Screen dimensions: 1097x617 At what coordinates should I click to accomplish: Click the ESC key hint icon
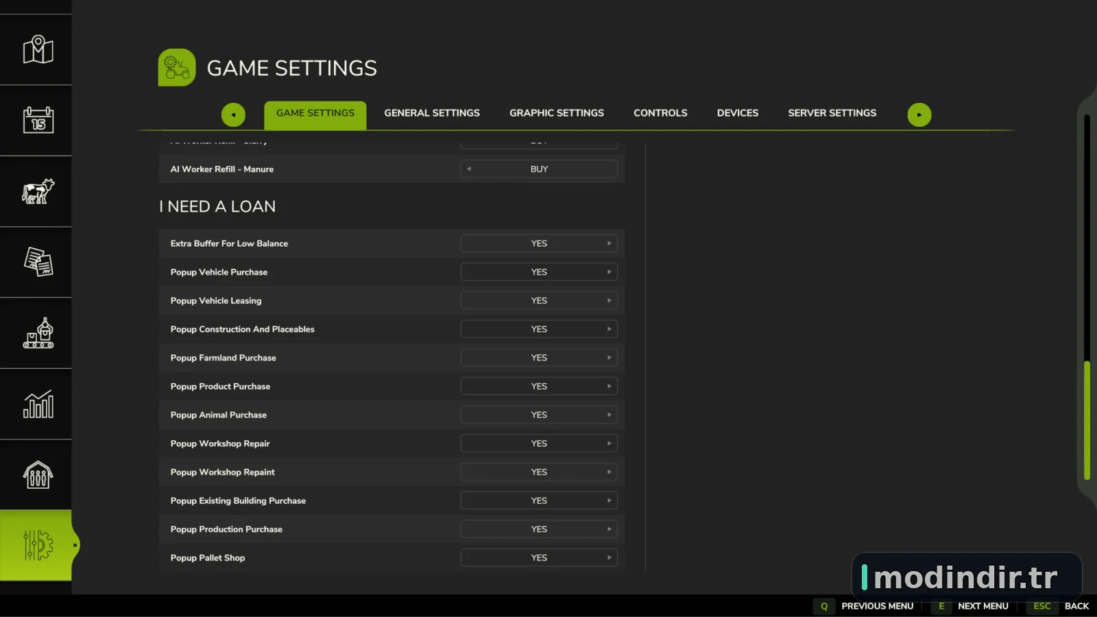click(1042, 606)
